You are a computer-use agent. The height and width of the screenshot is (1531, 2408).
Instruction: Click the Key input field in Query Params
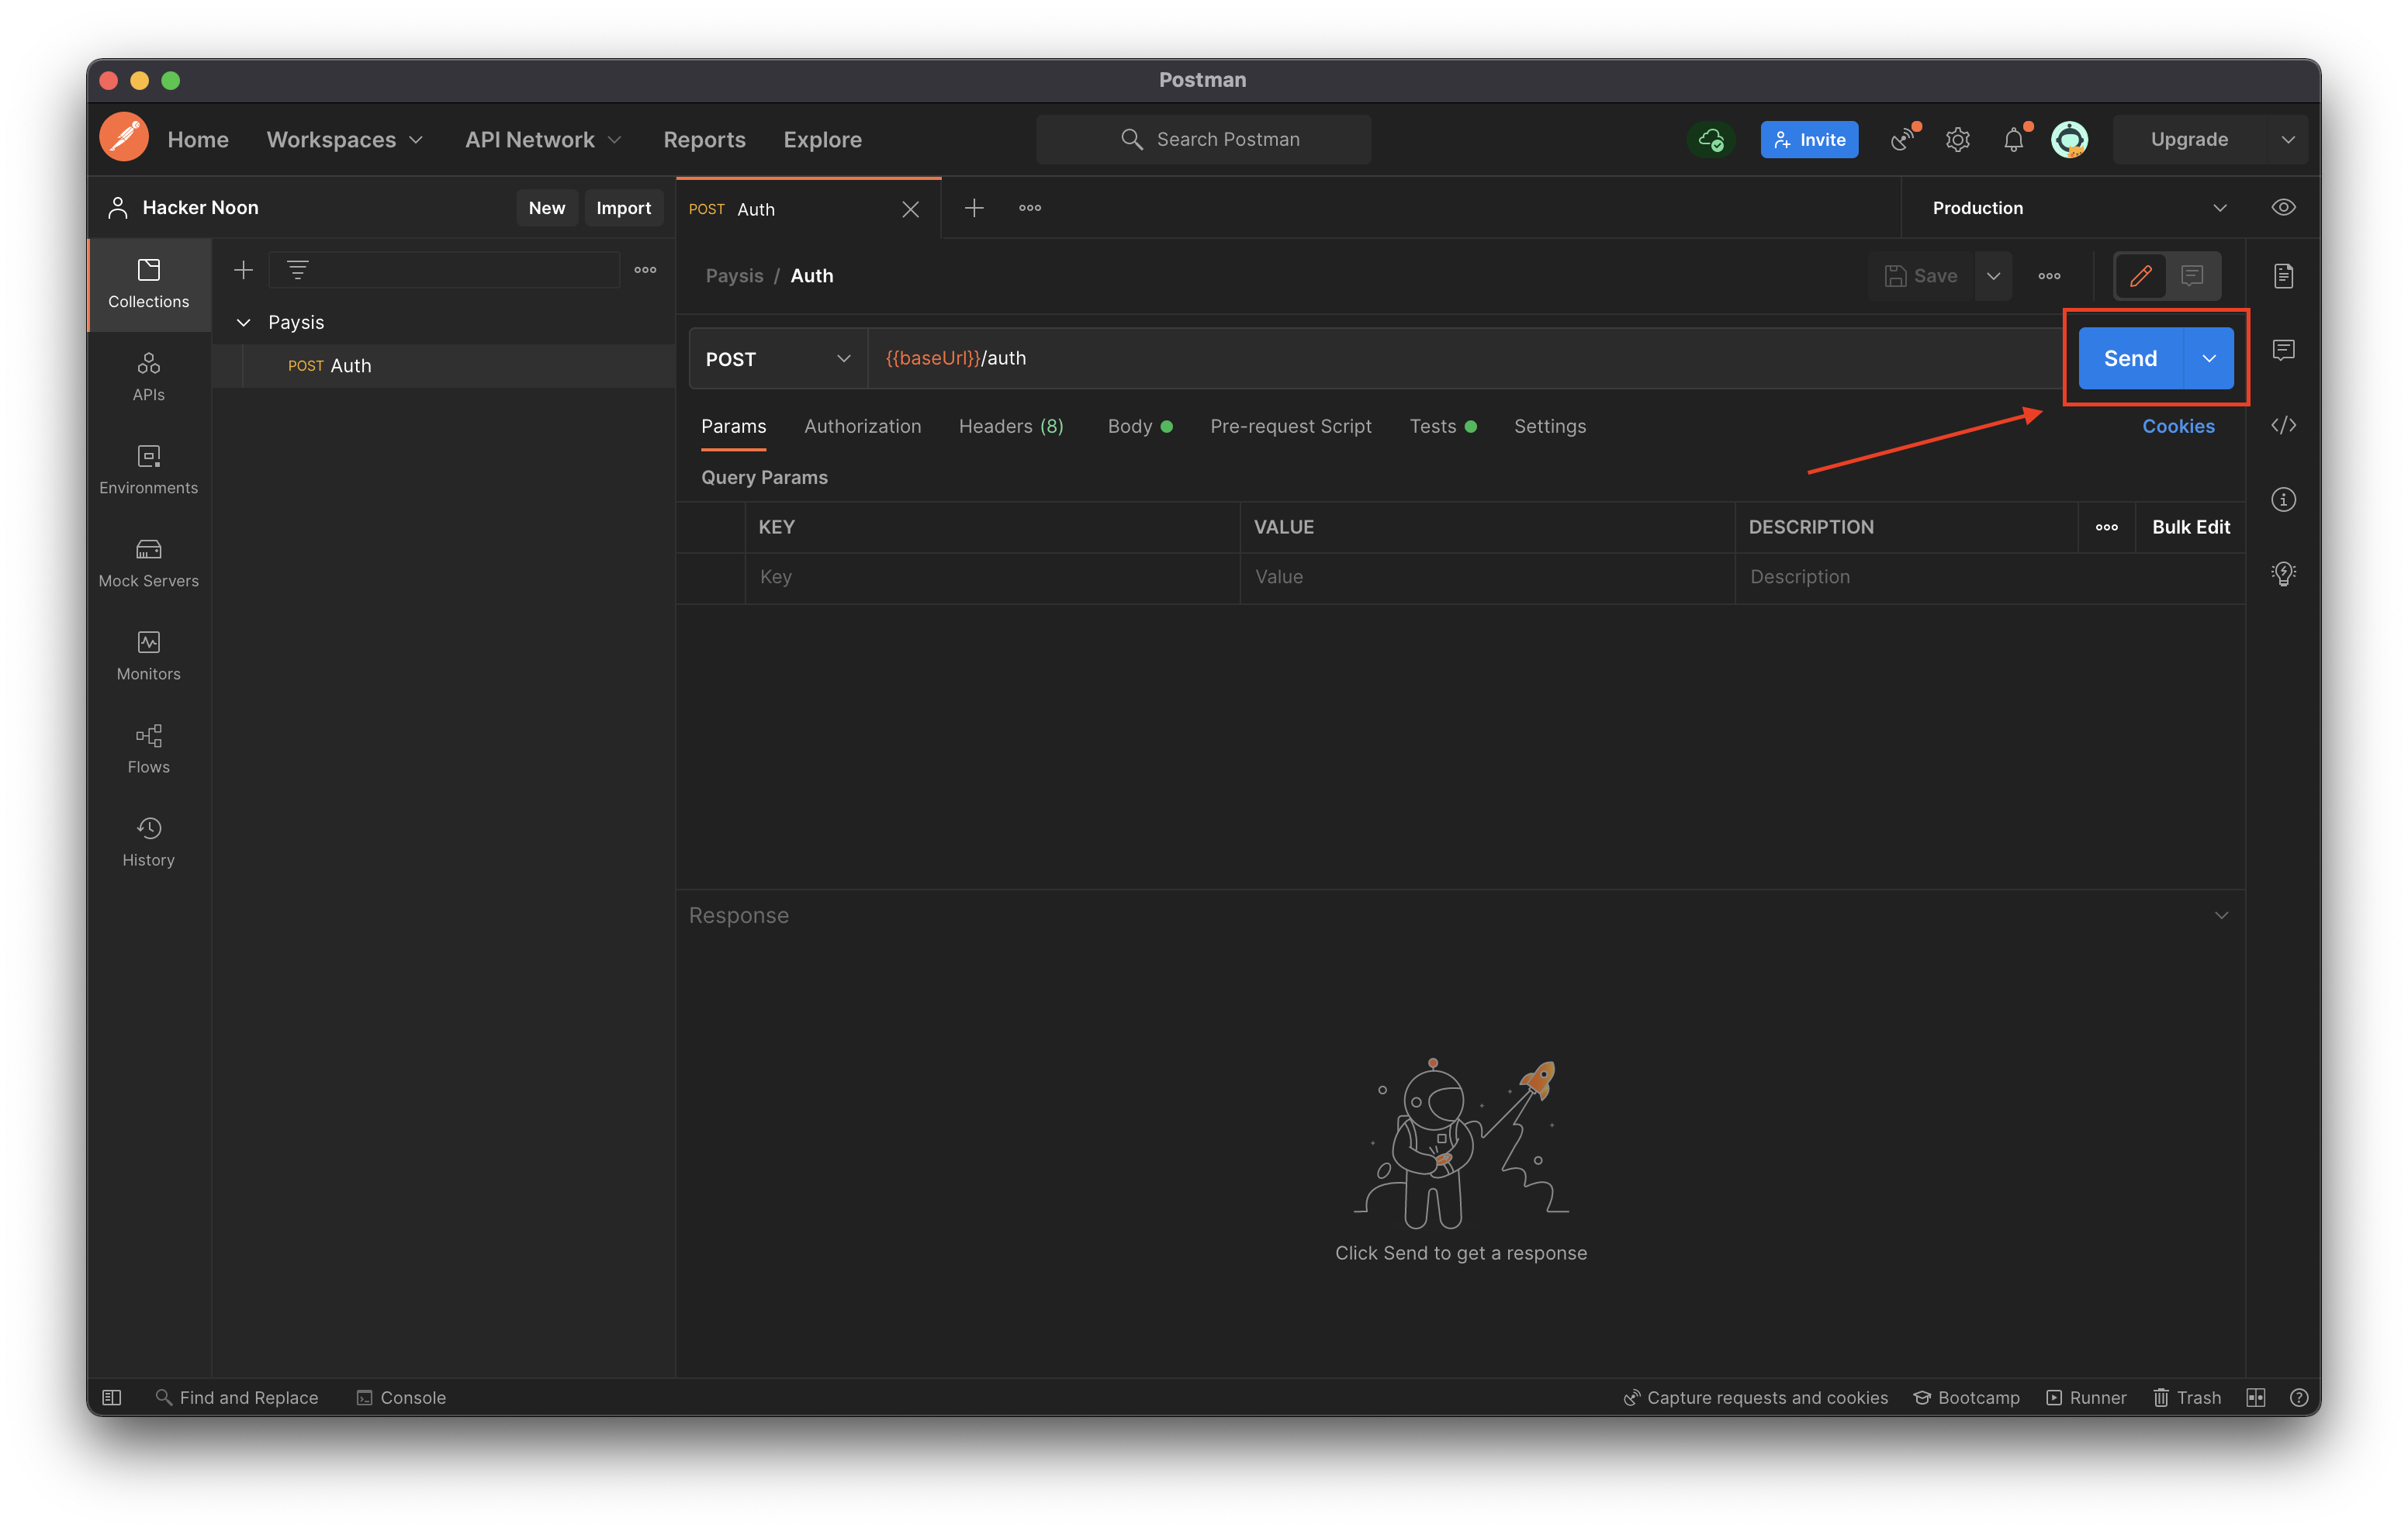point(990,577)
